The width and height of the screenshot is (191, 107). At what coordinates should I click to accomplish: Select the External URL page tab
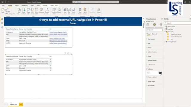click(x=13, y=104)
